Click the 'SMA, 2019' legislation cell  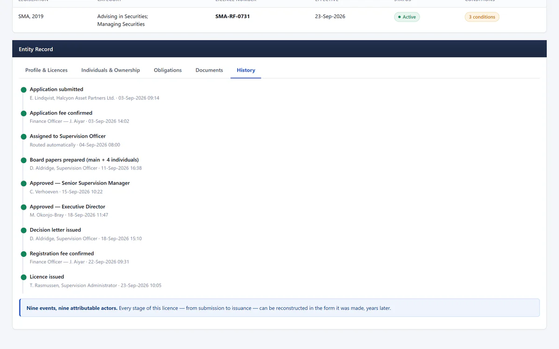31,16
